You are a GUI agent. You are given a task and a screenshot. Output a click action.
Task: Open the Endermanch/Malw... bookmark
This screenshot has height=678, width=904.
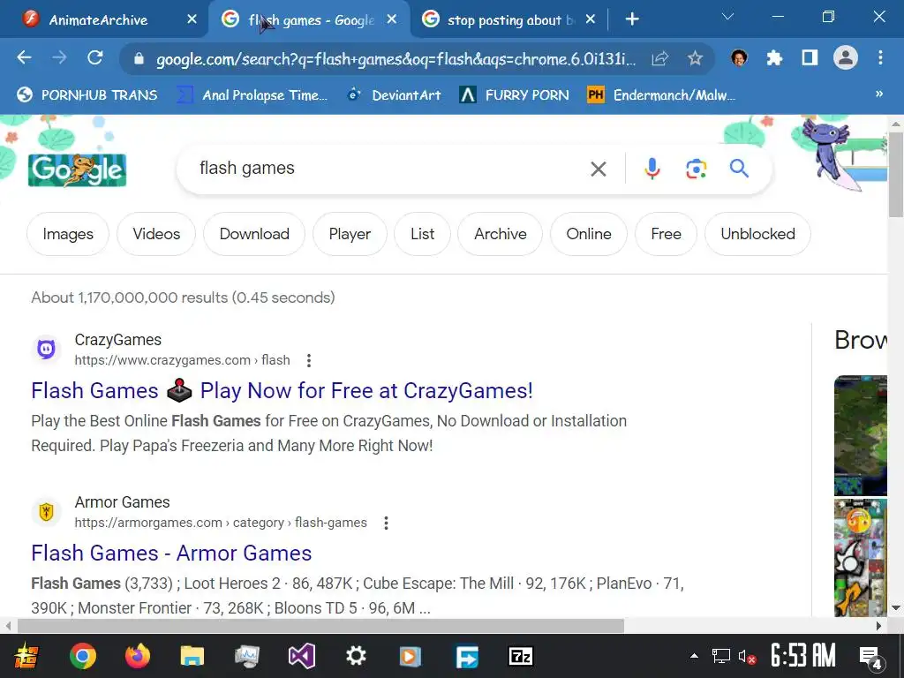(661, 95)
